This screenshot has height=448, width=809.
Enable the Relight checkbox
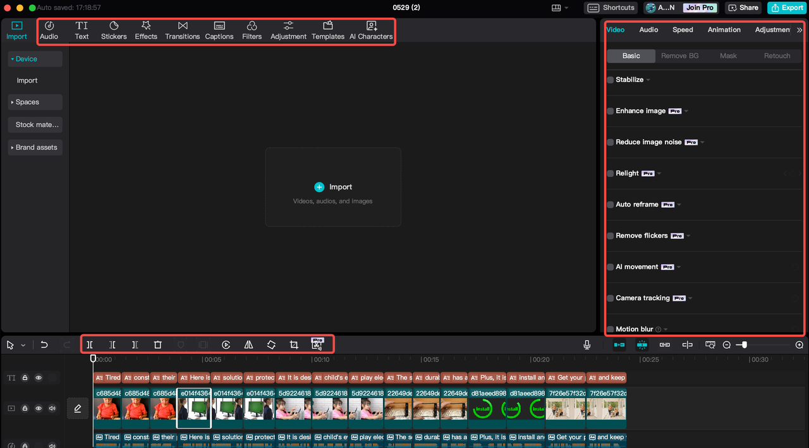611,174
